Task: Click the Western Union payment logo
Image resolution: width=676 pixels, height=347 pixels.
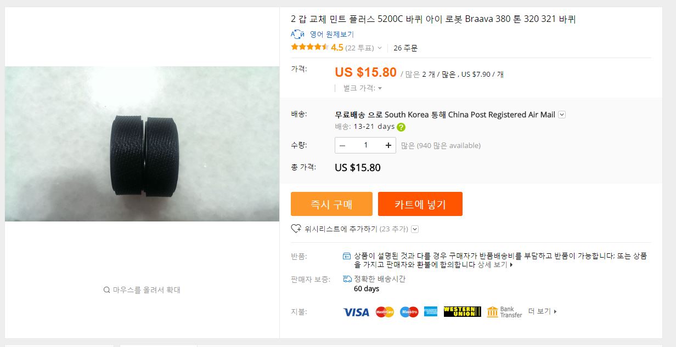Action: (462, 312)
